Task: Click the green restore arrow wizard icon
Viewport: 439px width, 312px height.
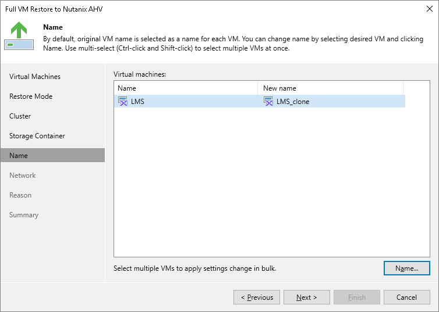Action: tap(19, 36)
